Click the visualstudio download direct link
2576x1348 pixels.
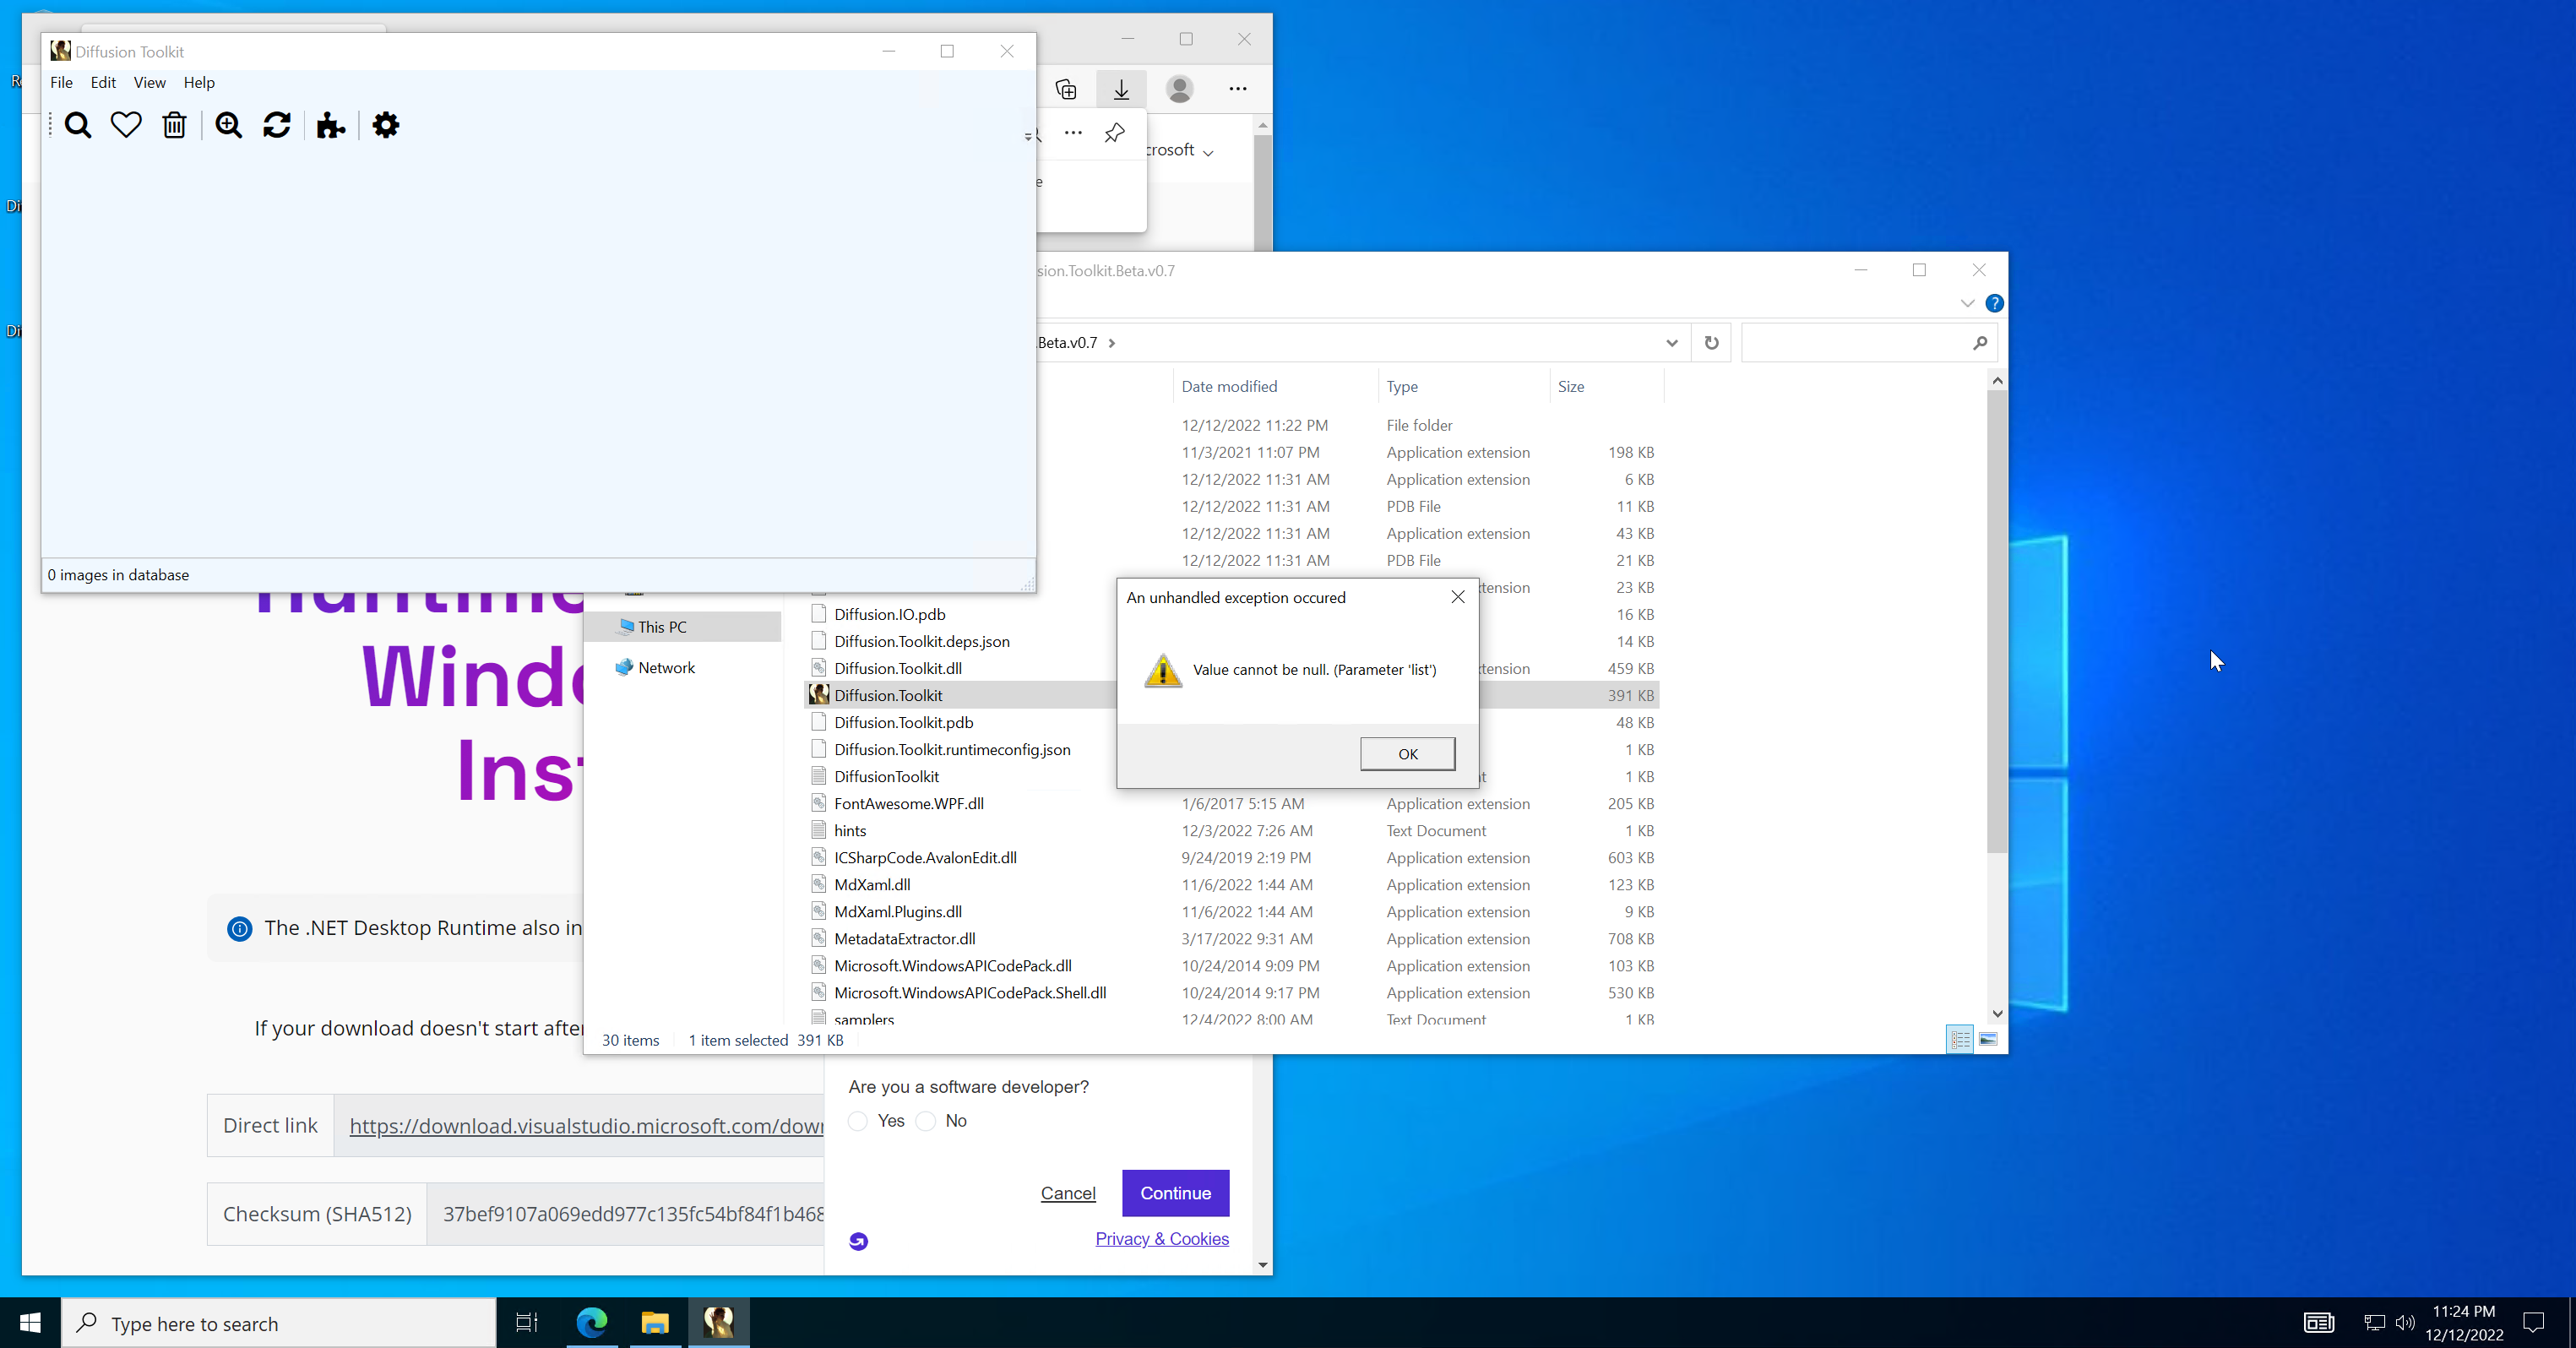click(586, 1126)
